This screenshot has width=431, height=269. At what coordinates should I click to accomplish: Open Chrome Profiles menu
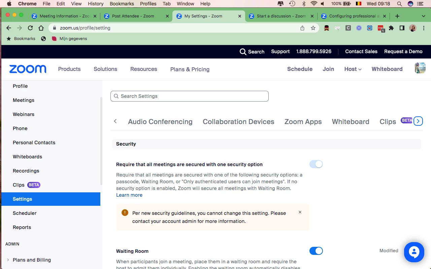coord(148,4)
